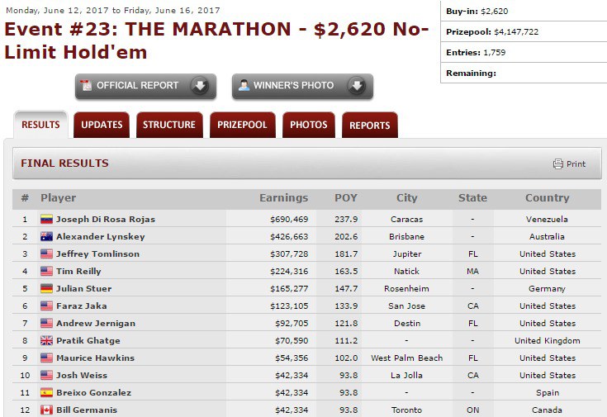Click the PDF icon on Official Report button
This screenshot has height=417, width=607.
[x=86, y=86]
